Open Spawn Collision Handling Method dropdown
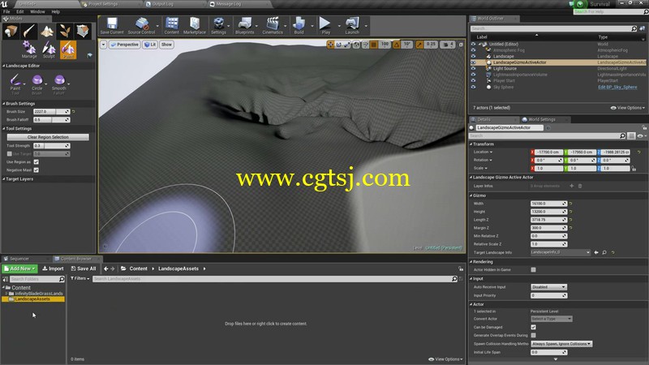Viewport: 649px width, 365px height. pyautogui.click(x=561, y=344)
